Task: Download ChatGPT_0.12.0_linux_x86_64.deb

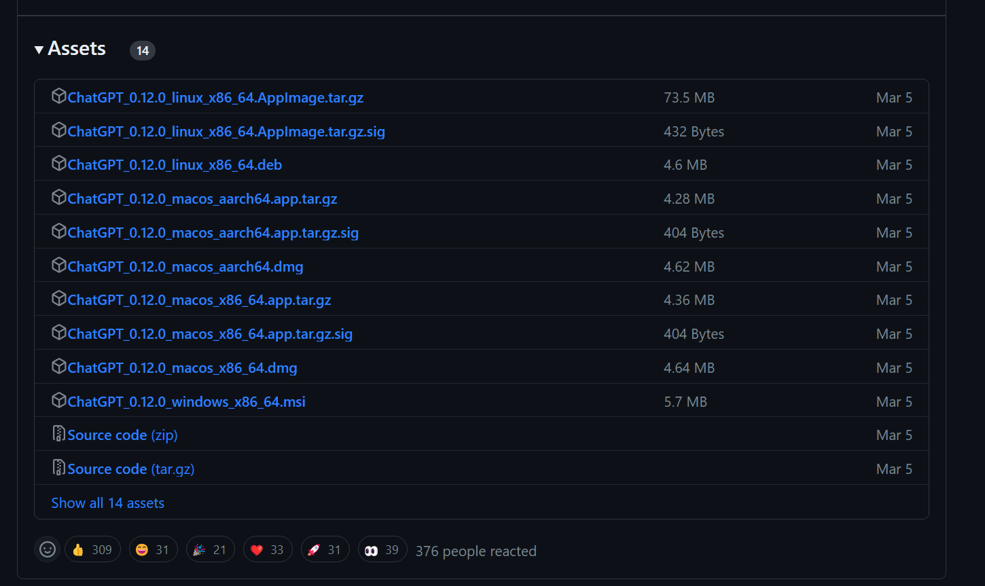Action: click(175, 165)
